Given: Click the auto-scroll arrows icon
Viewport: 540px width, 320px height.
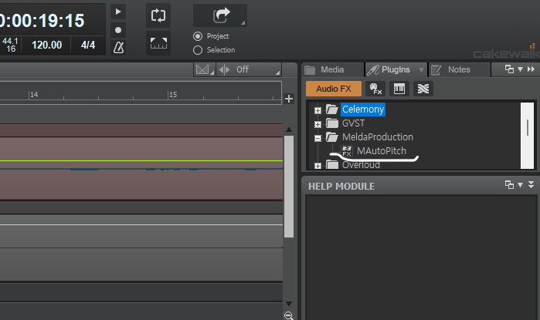Looking at the screenshot, I should pyautogui.click(x=225, y=69).
